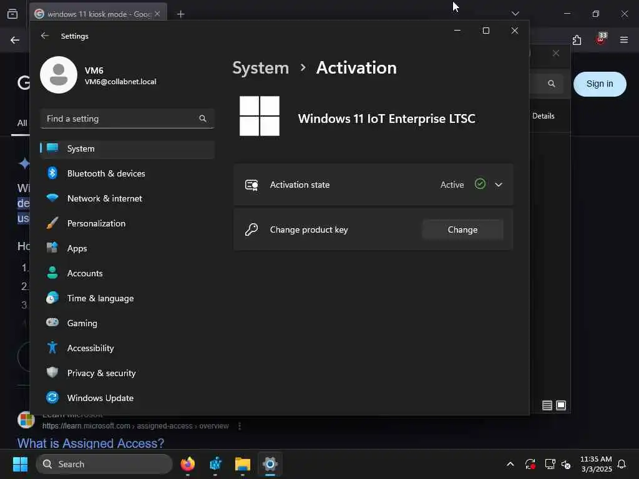Click the Details label in background window
This screenshot has width=639, height=479.
point(544,116)
